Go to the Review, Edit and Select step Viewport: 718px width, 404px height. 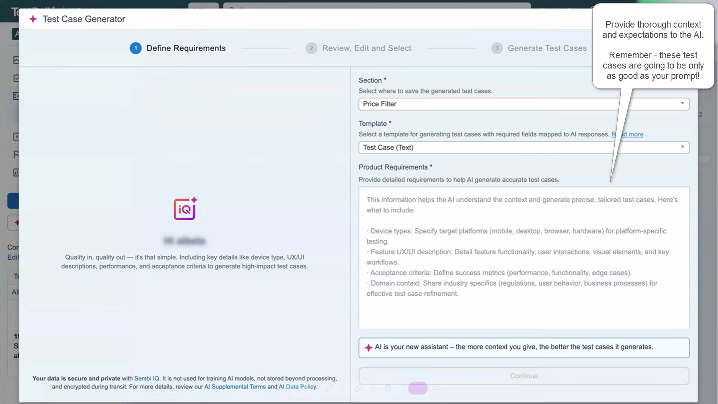click(366, 48)
